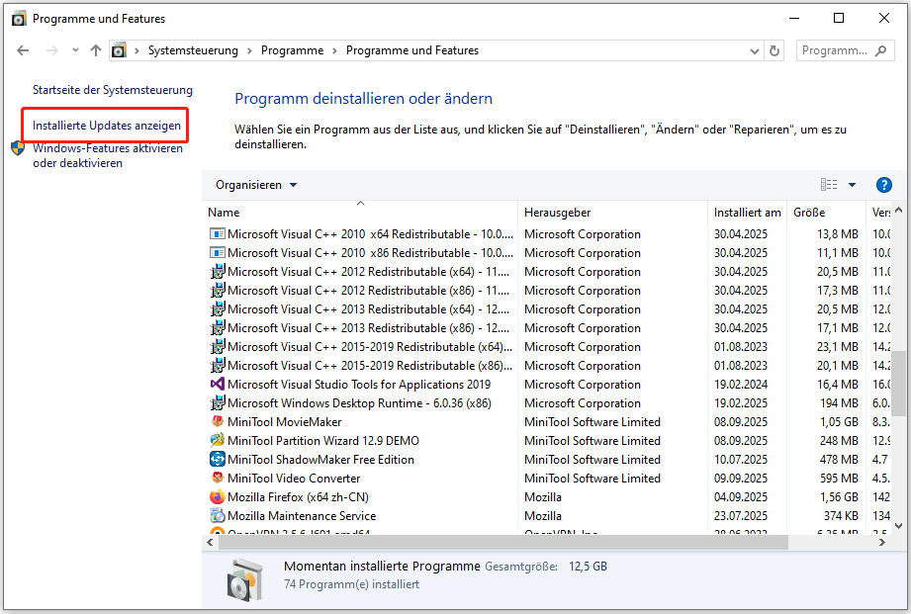
Task: Refresh the Programme und Features view
Action: coord(774,50)
